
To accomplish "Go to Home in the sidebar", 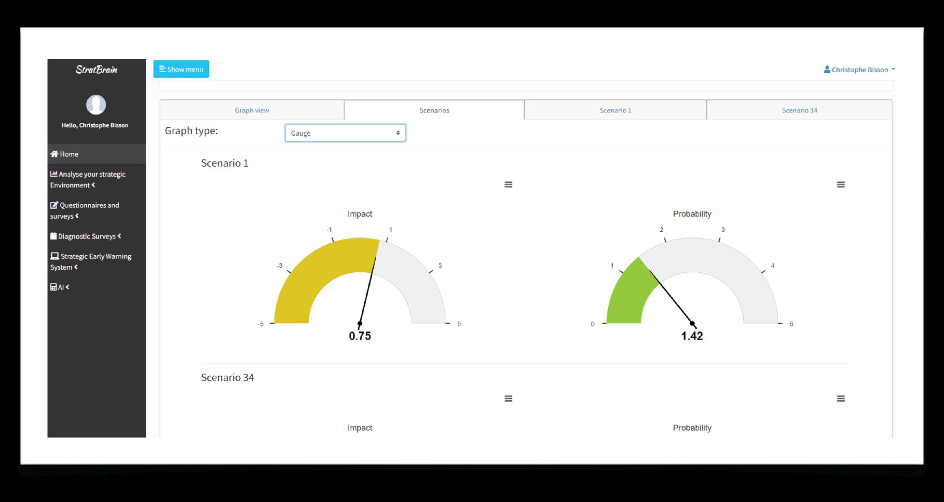I will click(x=96, y=154).
